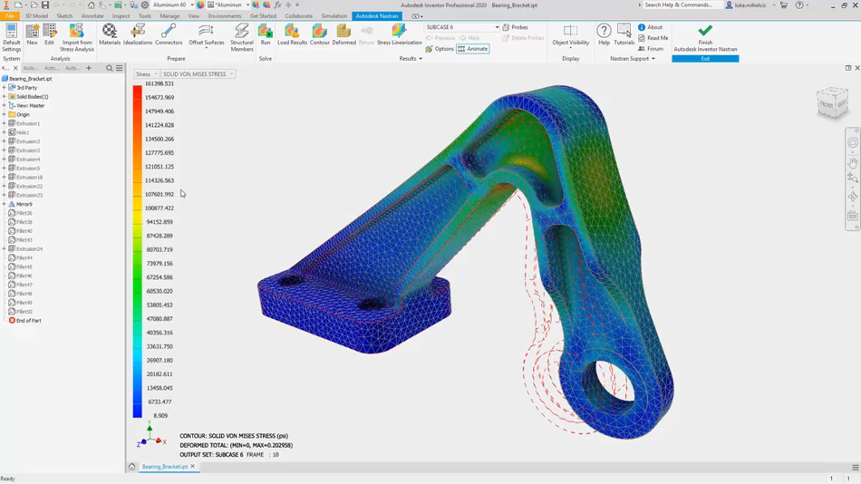Viewport: 861px width, 484px height.
Task: Click the home icon beside document tabs
Action: 131,467
